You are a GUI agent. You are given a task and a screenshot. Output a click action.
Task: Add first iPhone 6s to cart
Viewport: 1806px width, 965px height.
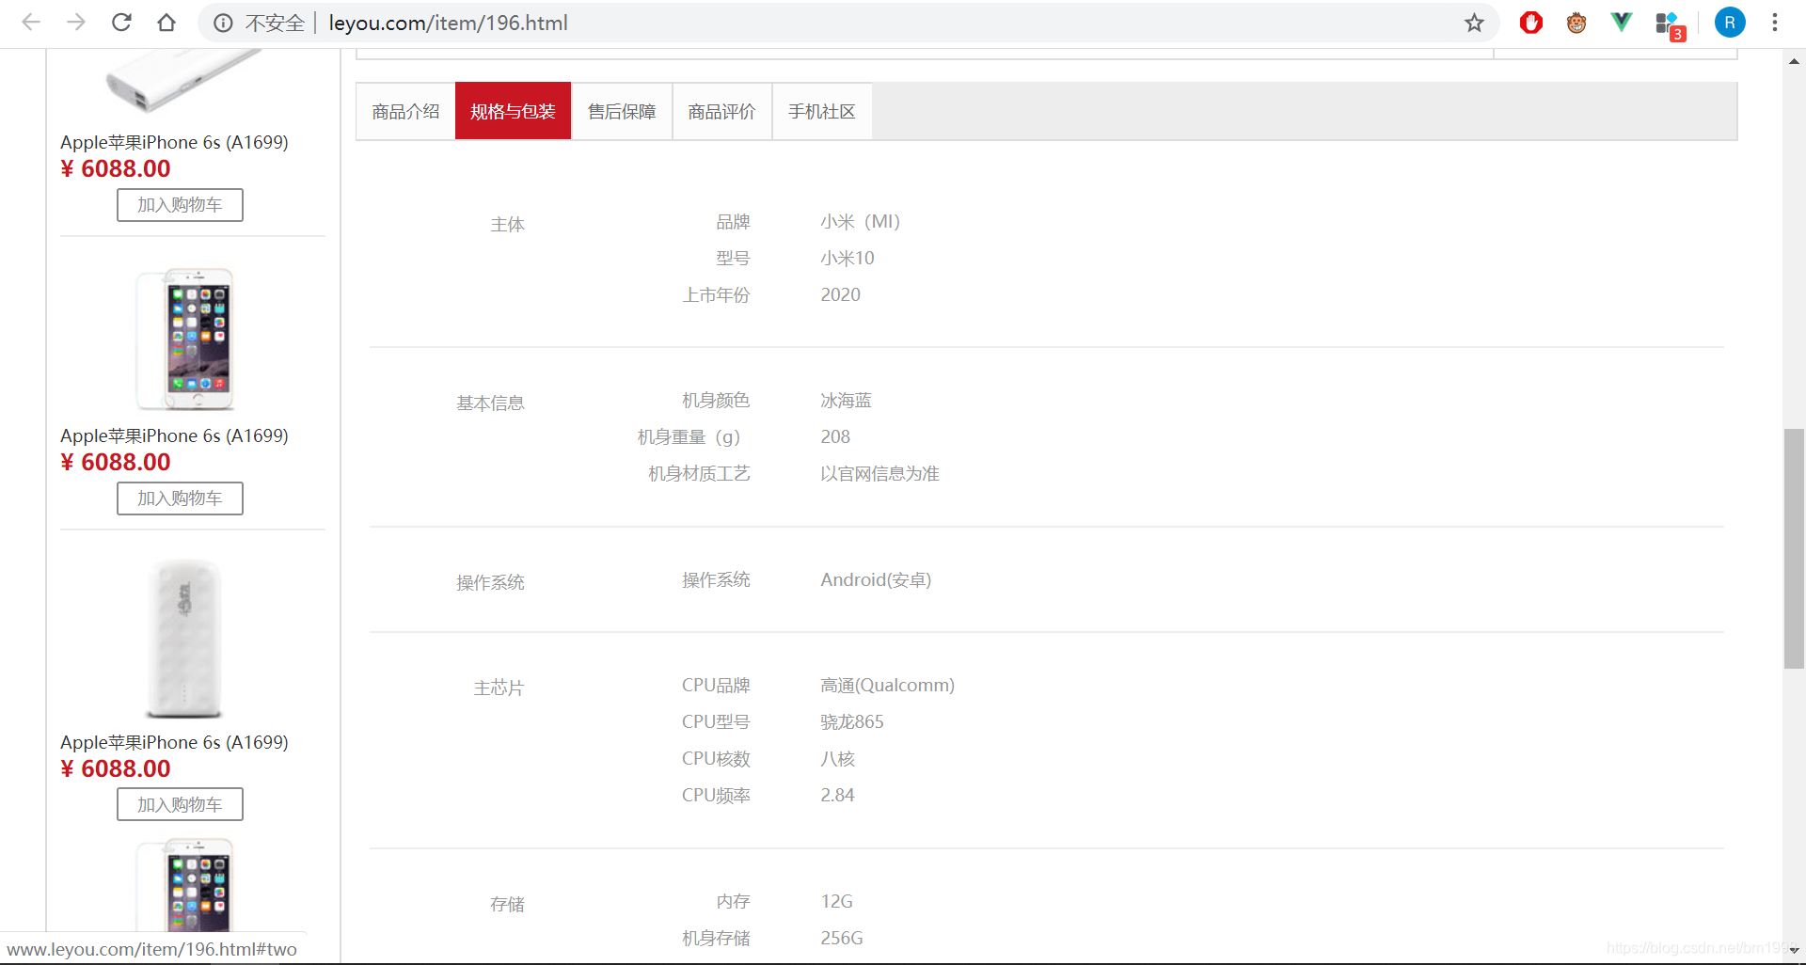[180, 205]
